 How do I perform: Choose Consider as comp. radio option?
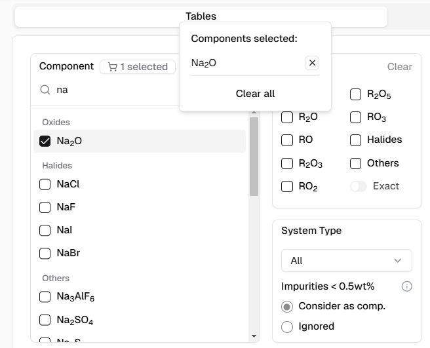tap(287, 306)
